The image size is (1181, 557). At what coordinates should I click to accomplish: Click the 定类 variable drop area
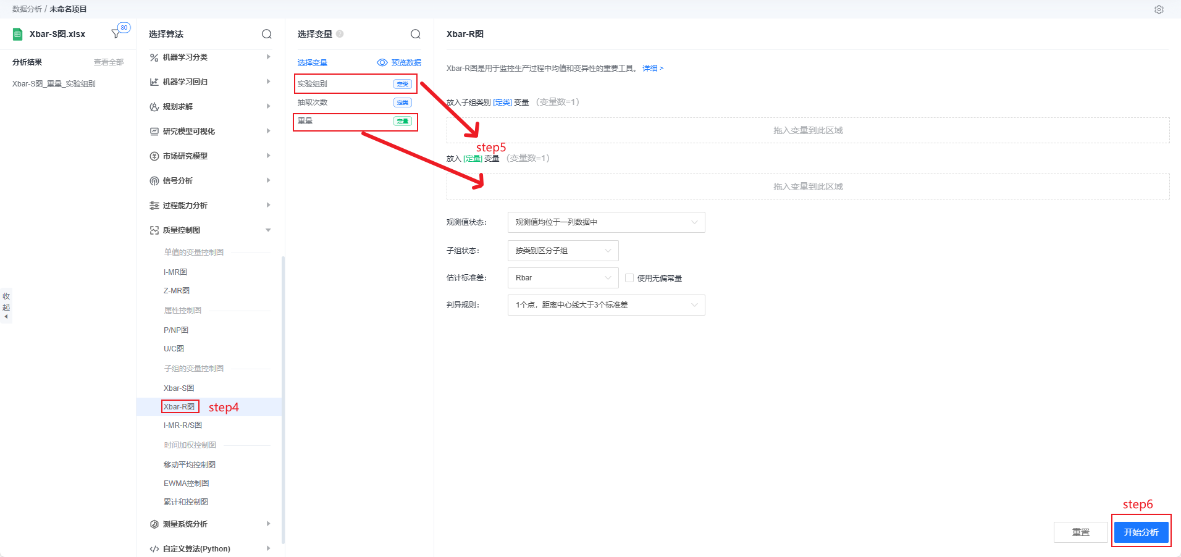point(808,130)
